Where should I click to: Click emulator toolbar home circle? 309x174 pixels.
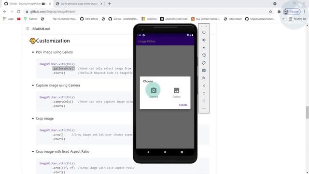point(204,93)
